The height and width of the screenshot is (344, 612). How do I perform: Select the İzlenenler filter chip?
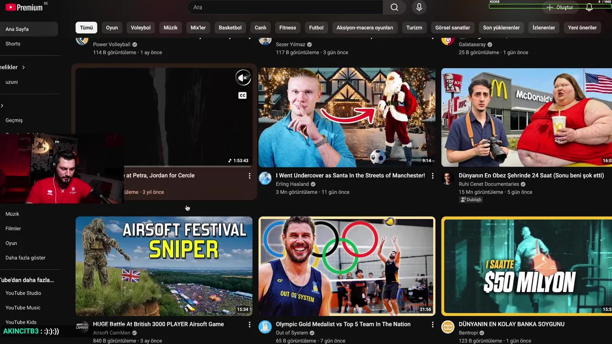[x=544, y=28]
